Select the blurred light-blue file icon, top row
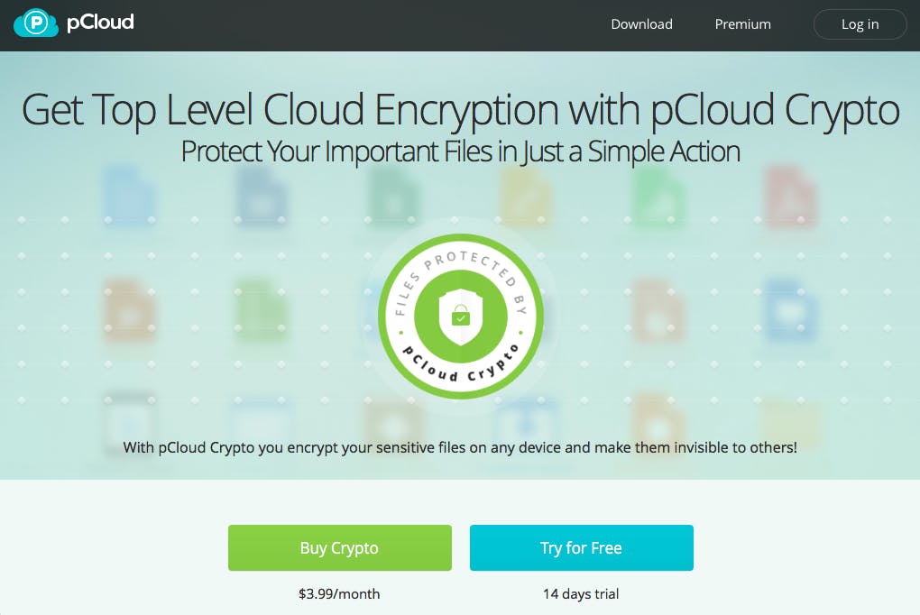Image resolution: width=920 pixels, height=615 pixels. point(128,196)
